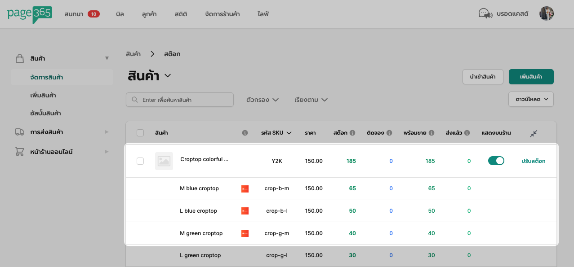Screen dimensions: 574x267
Task: Check the Croptop colorful product checkbox
Action: click(140, 161)
